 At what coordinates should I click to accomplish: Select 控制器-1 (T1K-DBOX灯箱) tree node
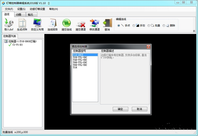coord(23,41)
